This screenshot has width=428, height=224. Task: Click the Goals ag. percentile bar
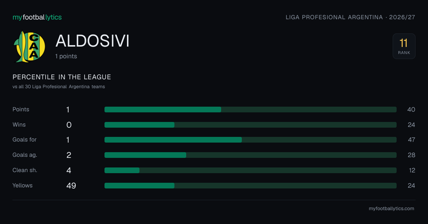tap(250, 155)
